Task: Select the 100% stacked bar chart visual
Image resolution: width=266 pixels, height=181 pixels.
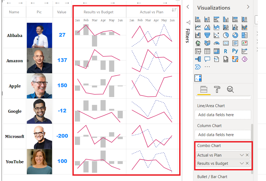Action: tap(235, 19)
